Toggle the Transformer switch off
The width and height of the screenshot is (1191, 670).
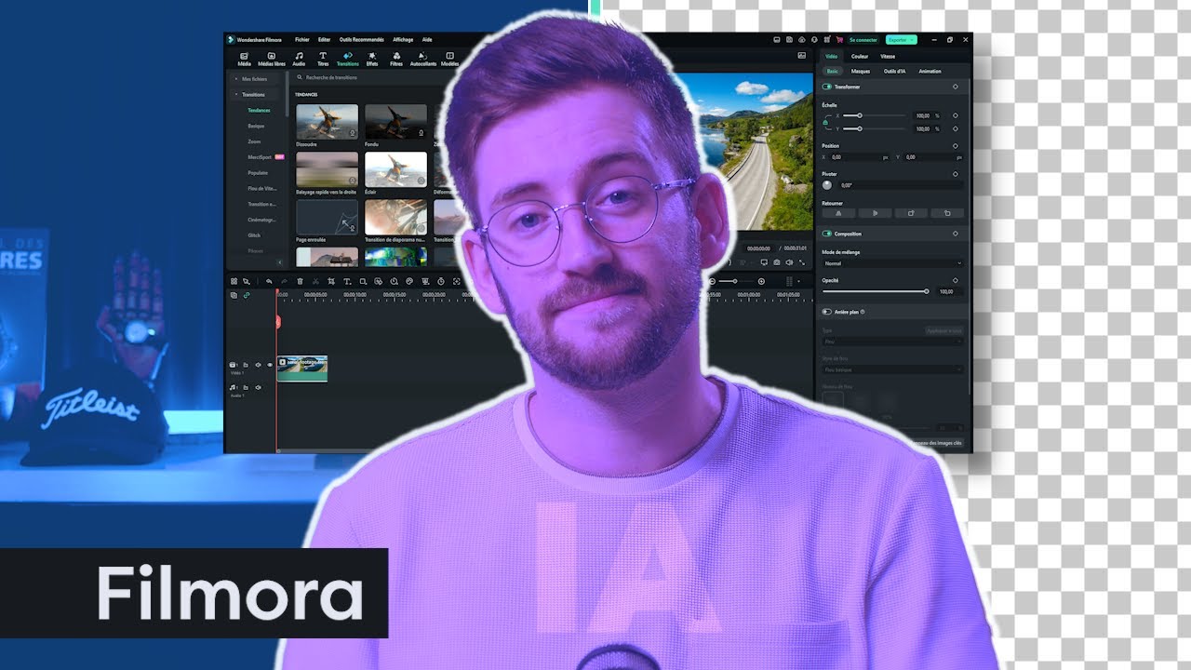click(827, 87)
